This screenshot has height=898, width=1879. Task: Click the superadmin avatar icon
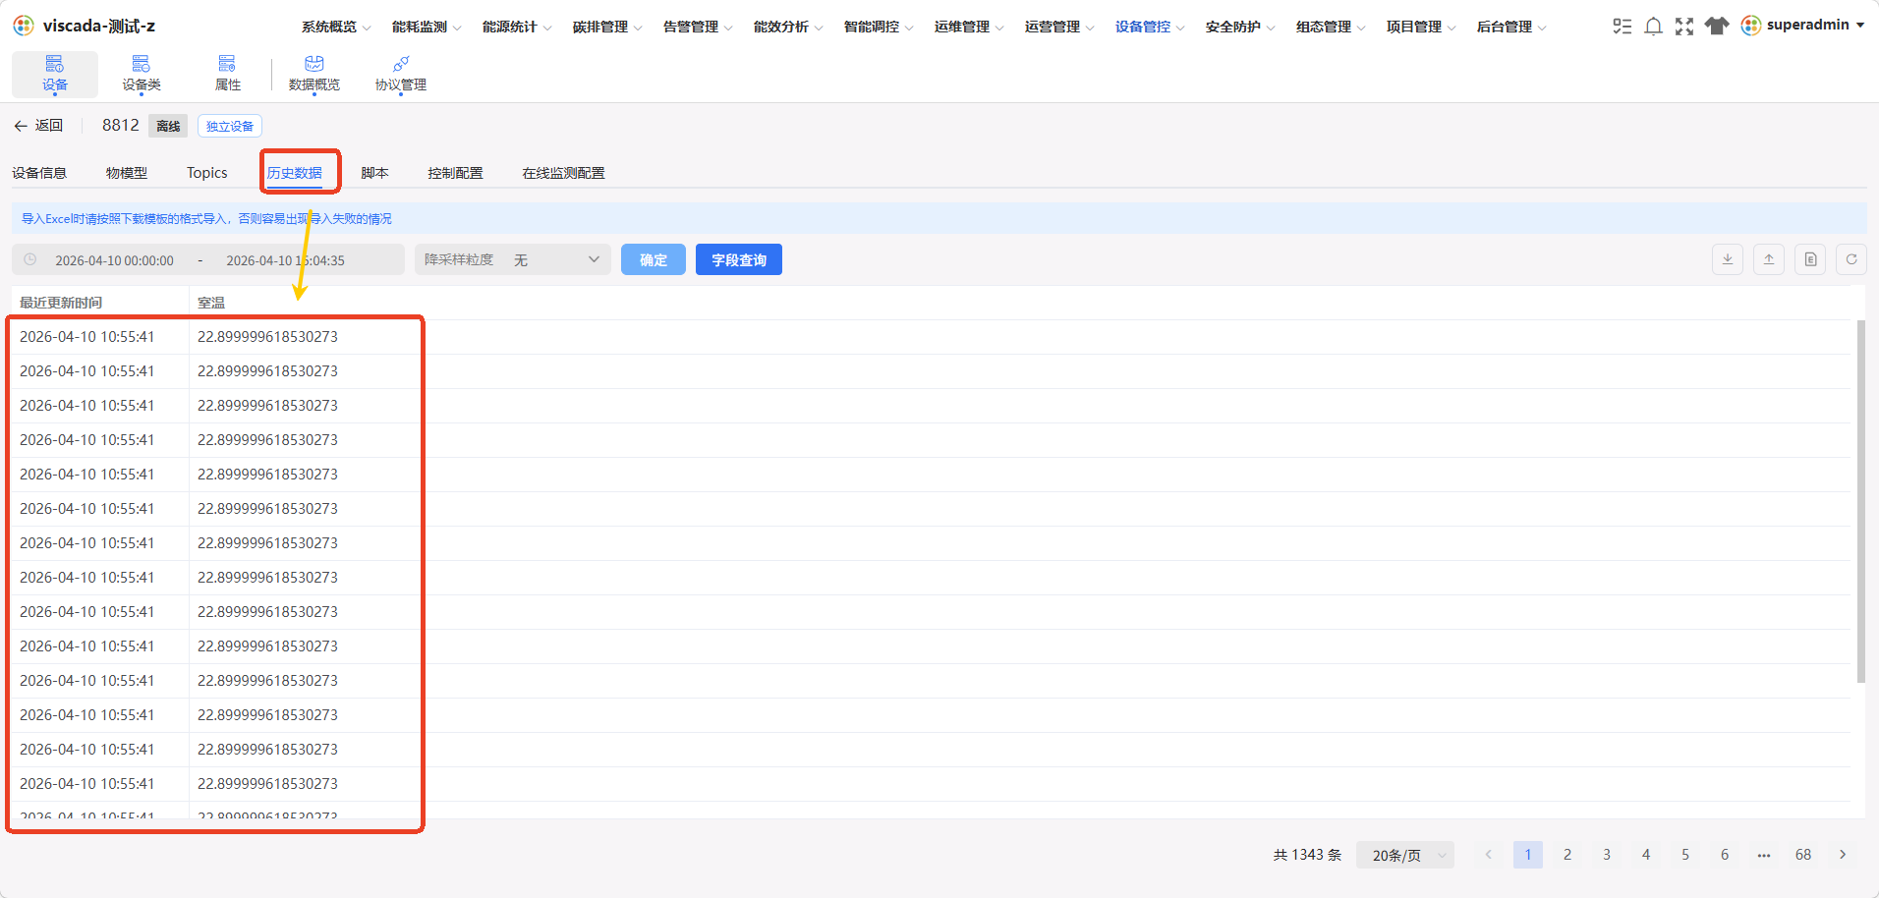coord(1751,26)
